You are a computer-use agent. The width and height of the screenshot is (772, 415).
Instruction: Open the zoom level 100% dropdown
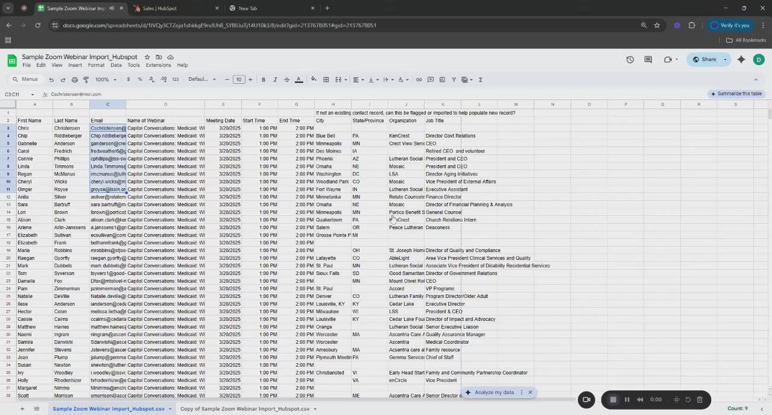[106, 80]
